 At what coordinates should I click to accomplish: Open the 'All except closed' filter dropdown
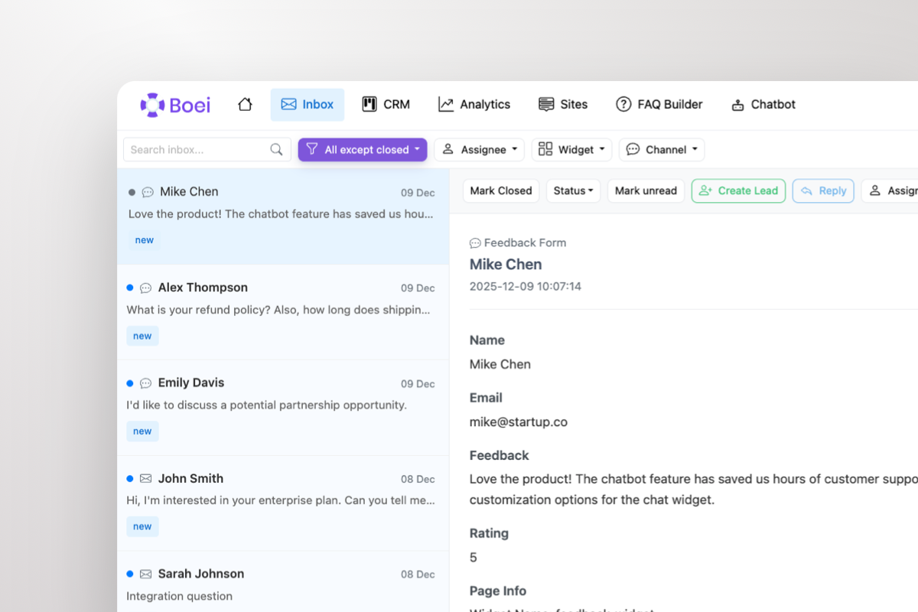pyautogui.click(x=362, y=149)
